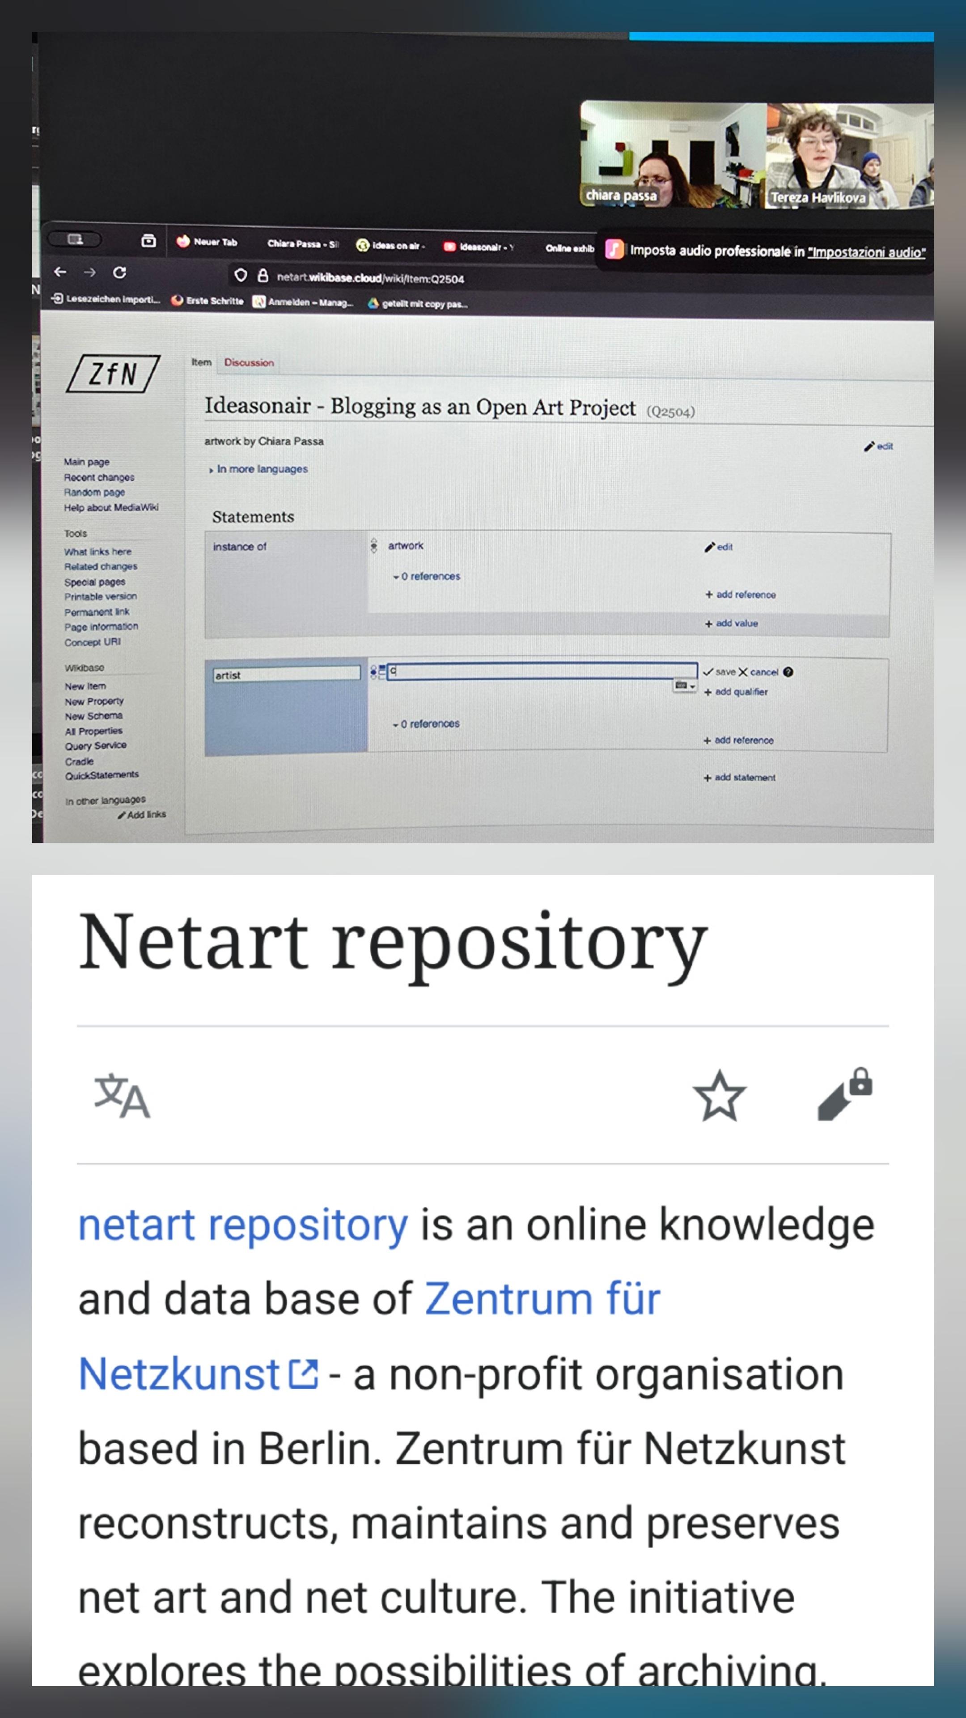Click the browser forward arrow
The height and width of the screenshot is (1718, 966).
coord(90,272)
